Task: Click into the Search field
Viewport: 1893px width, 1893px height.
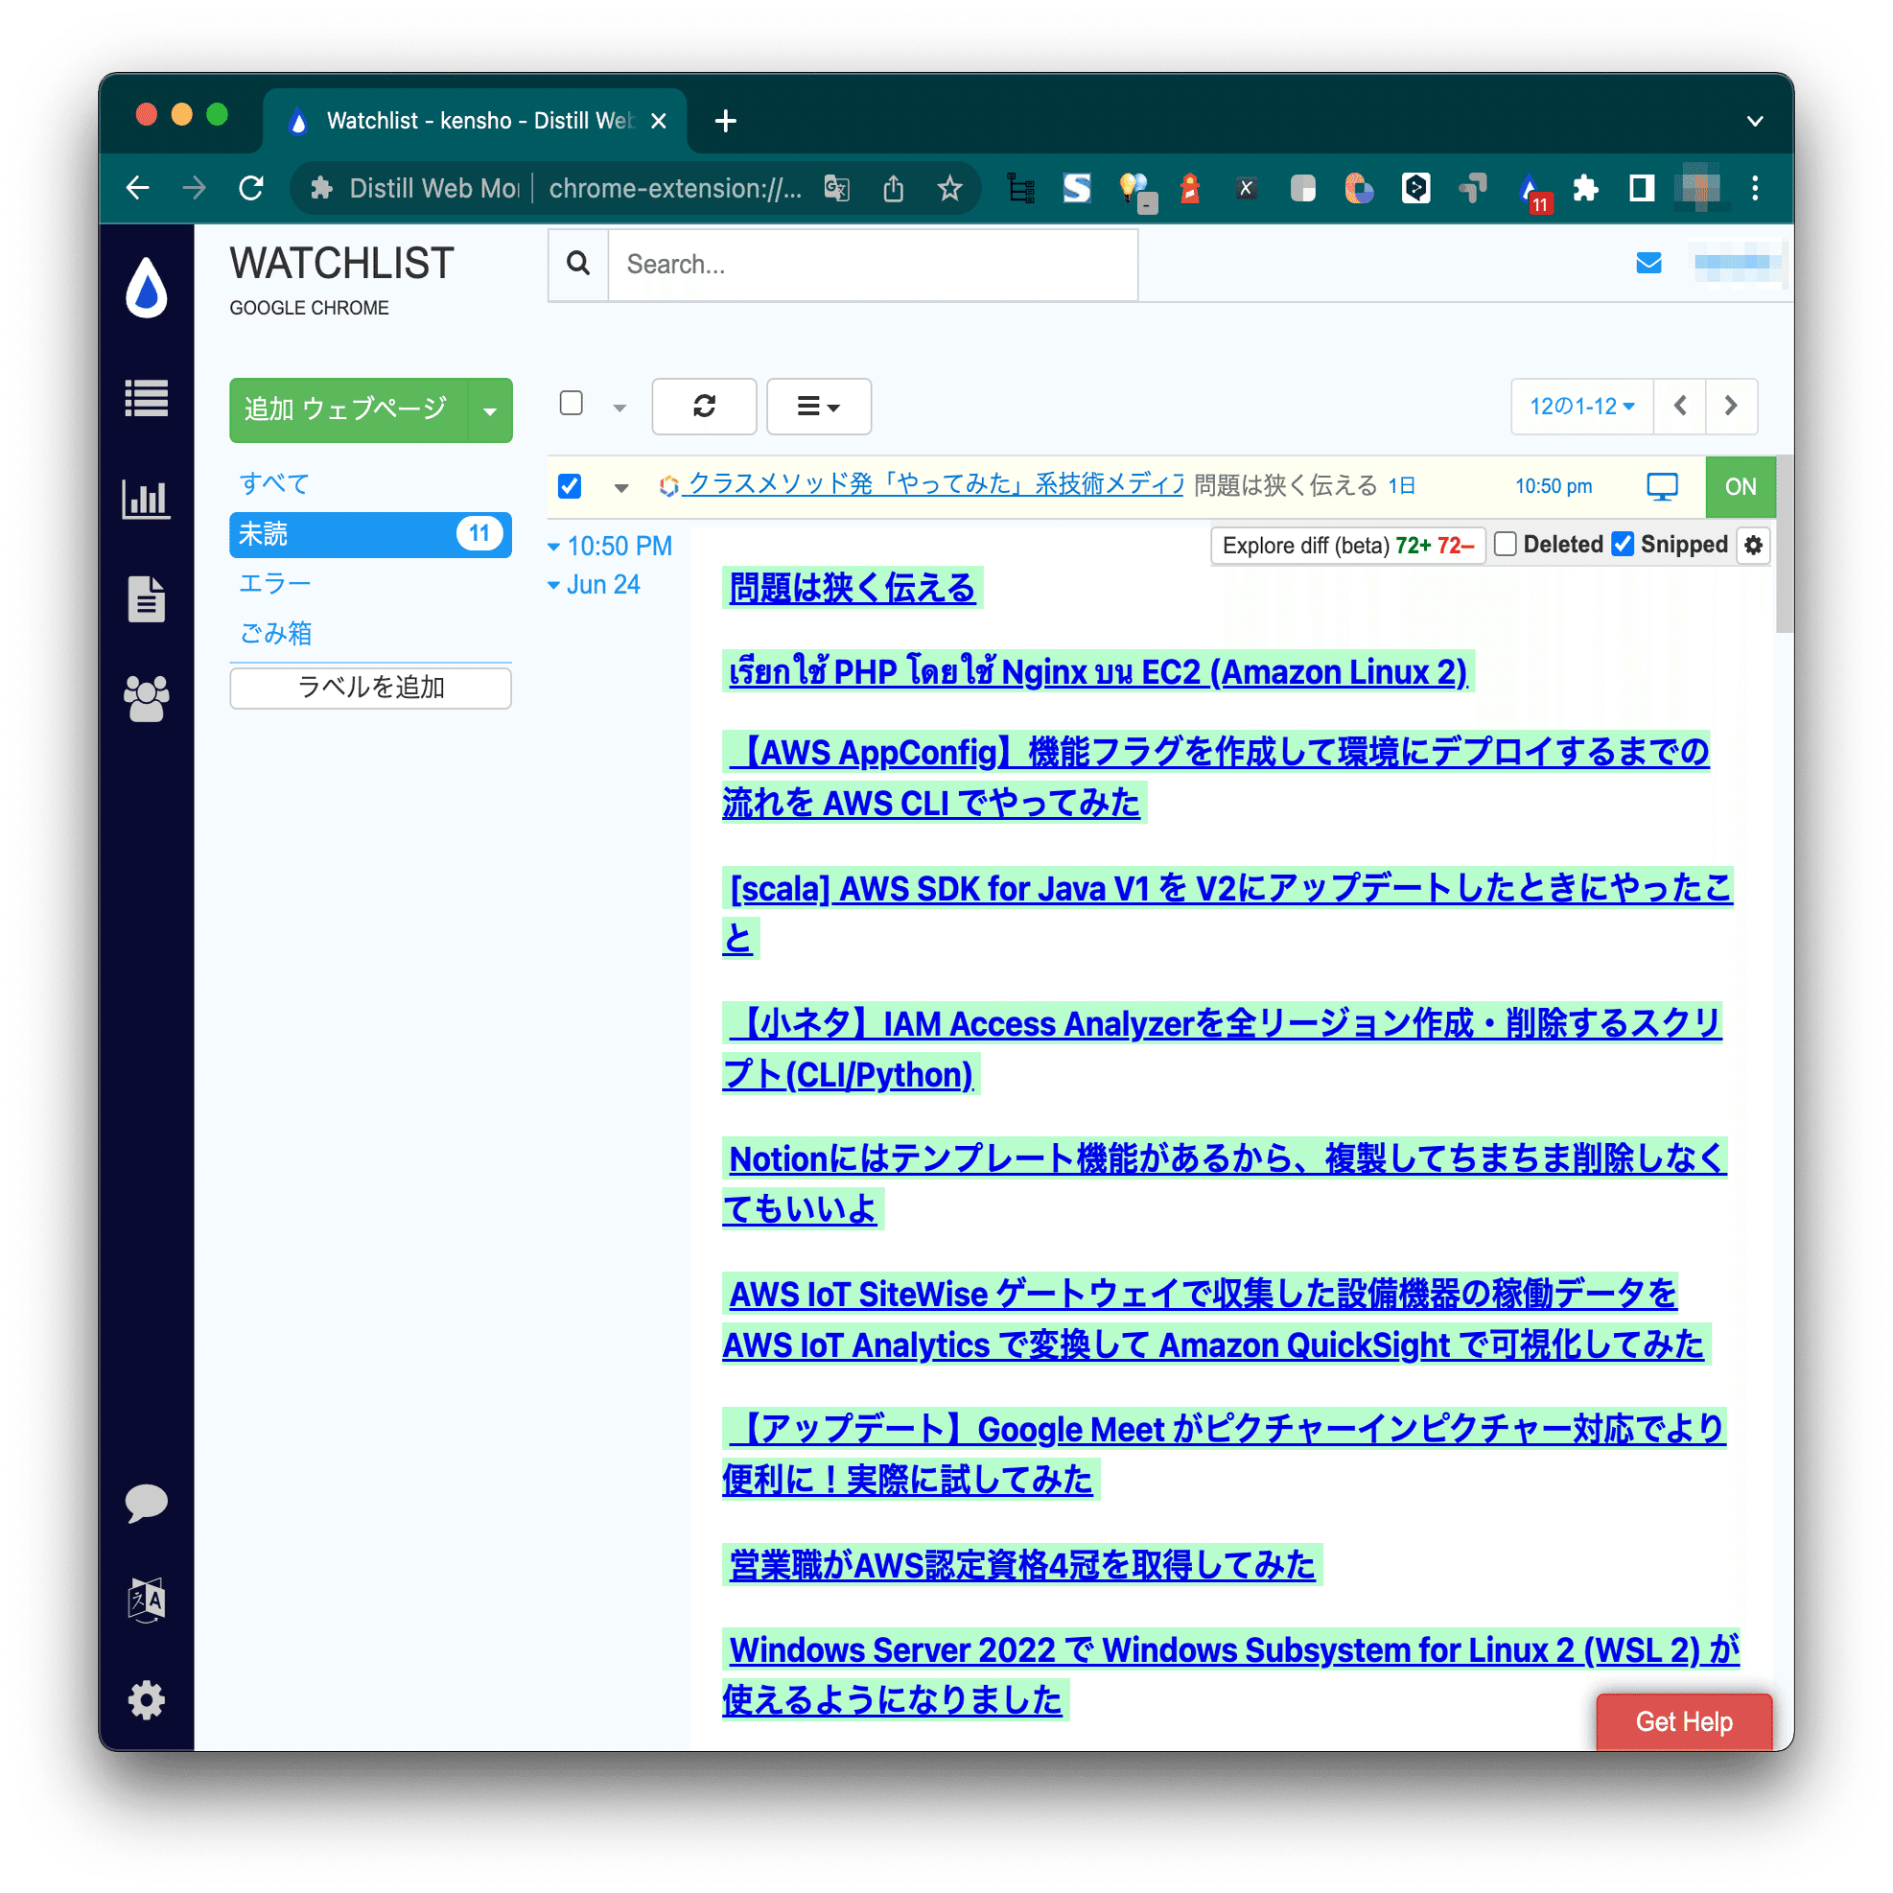Action: tap(872, 264)
